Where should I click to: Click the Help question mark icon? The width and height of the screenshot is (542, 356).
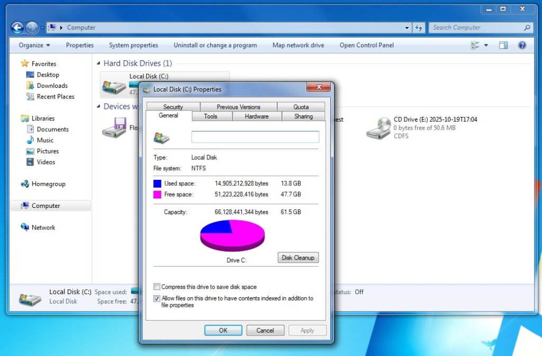[x=522, y=45]
